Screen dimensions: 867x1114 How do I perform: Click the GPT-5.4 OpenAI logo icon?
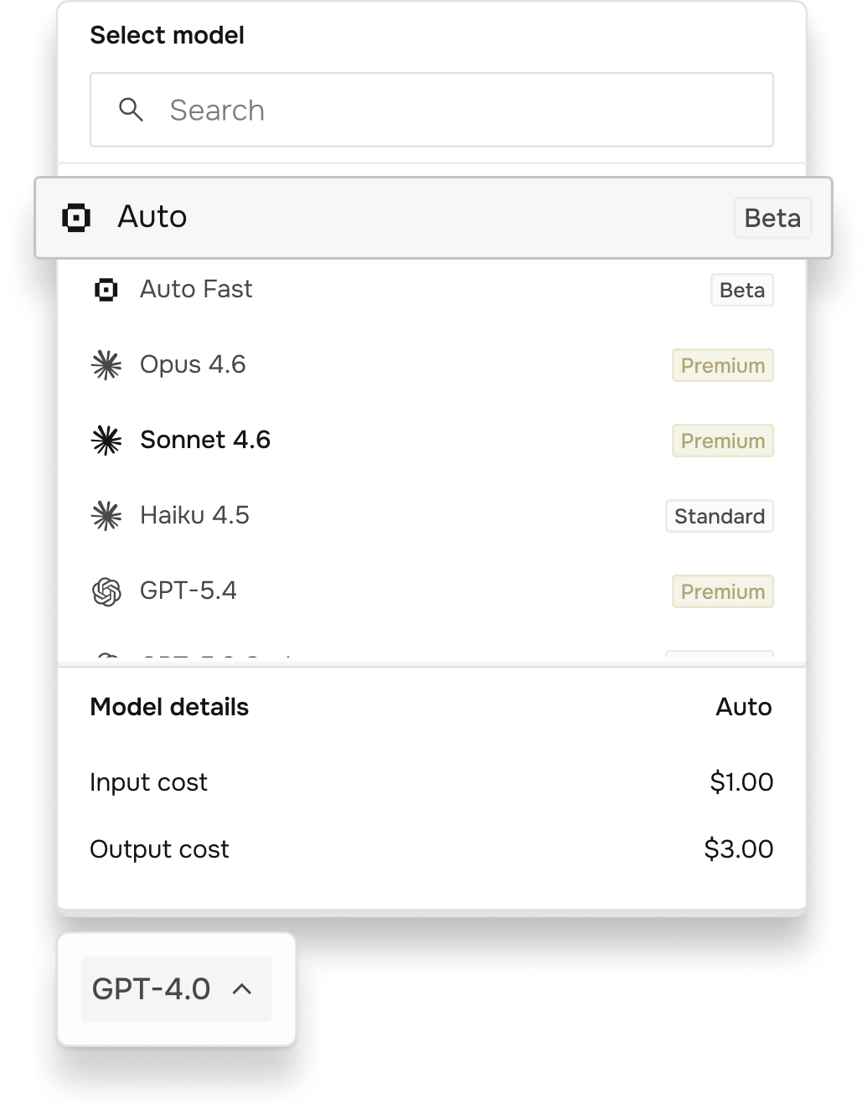pos(106,591)
